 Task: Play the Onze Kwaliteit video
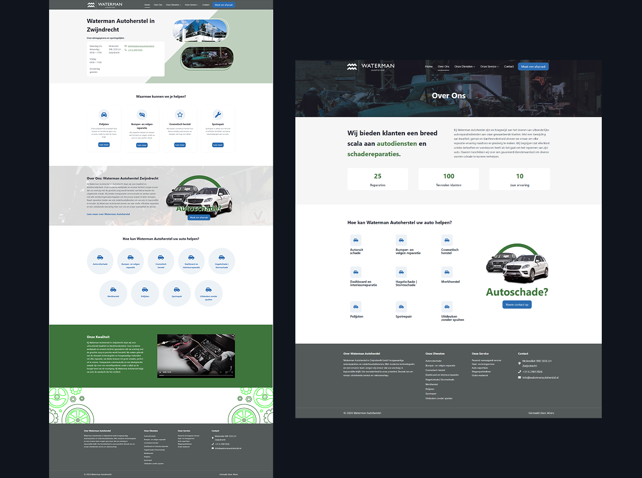(x=160, y=372)
